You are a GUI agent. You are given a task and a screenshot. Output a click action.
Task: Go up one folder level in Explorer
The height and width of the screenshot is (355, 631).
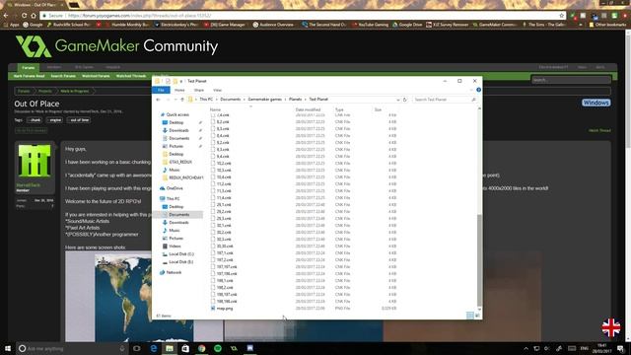point(182,100)
